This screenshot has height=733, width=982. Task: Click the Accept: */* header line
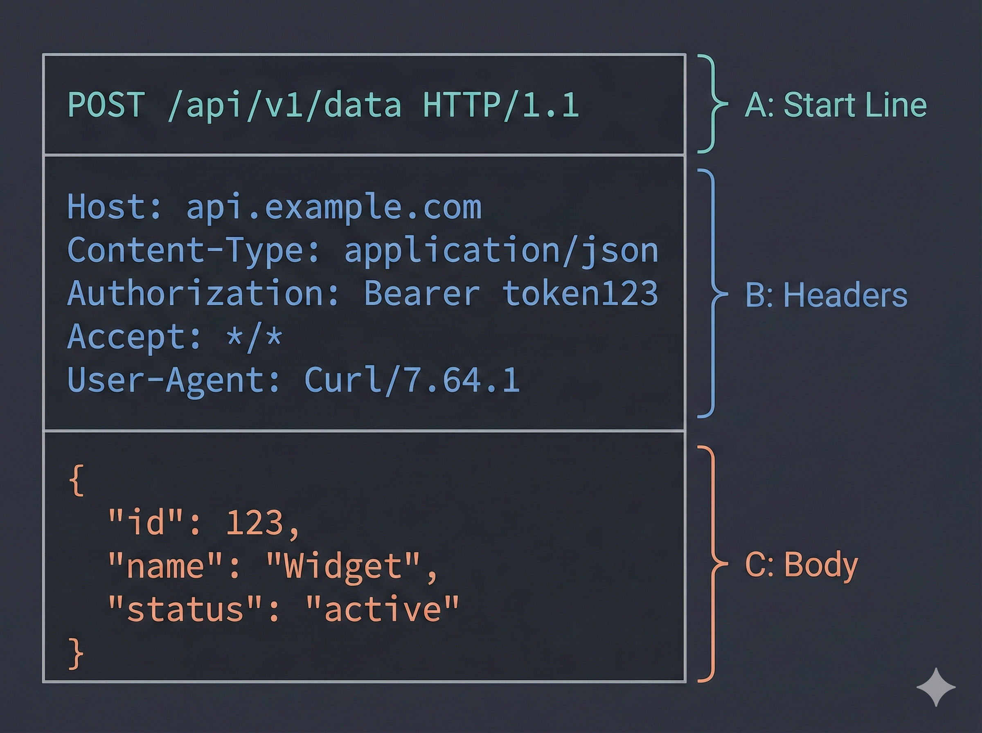174,337
